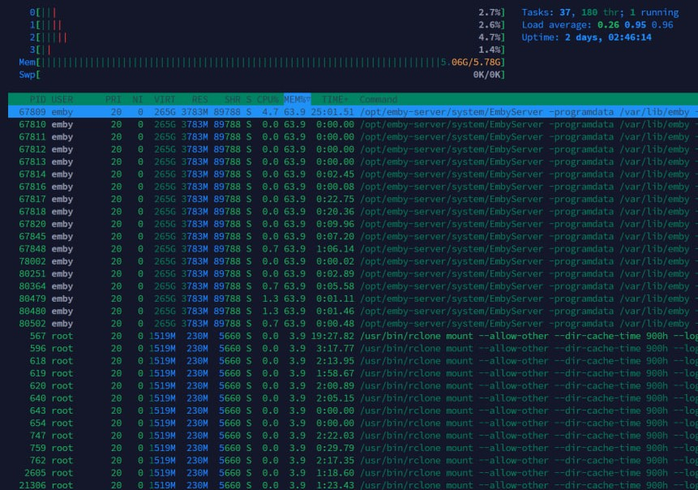698x490 pixels.
Task: Select process row with PID 67845
Action: click(x=353, y=237)
